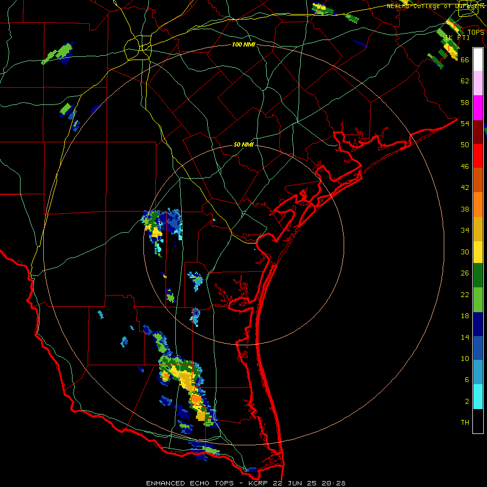
Task: Click the "KCRP" radar site identifier
Action: click(258, 483)
